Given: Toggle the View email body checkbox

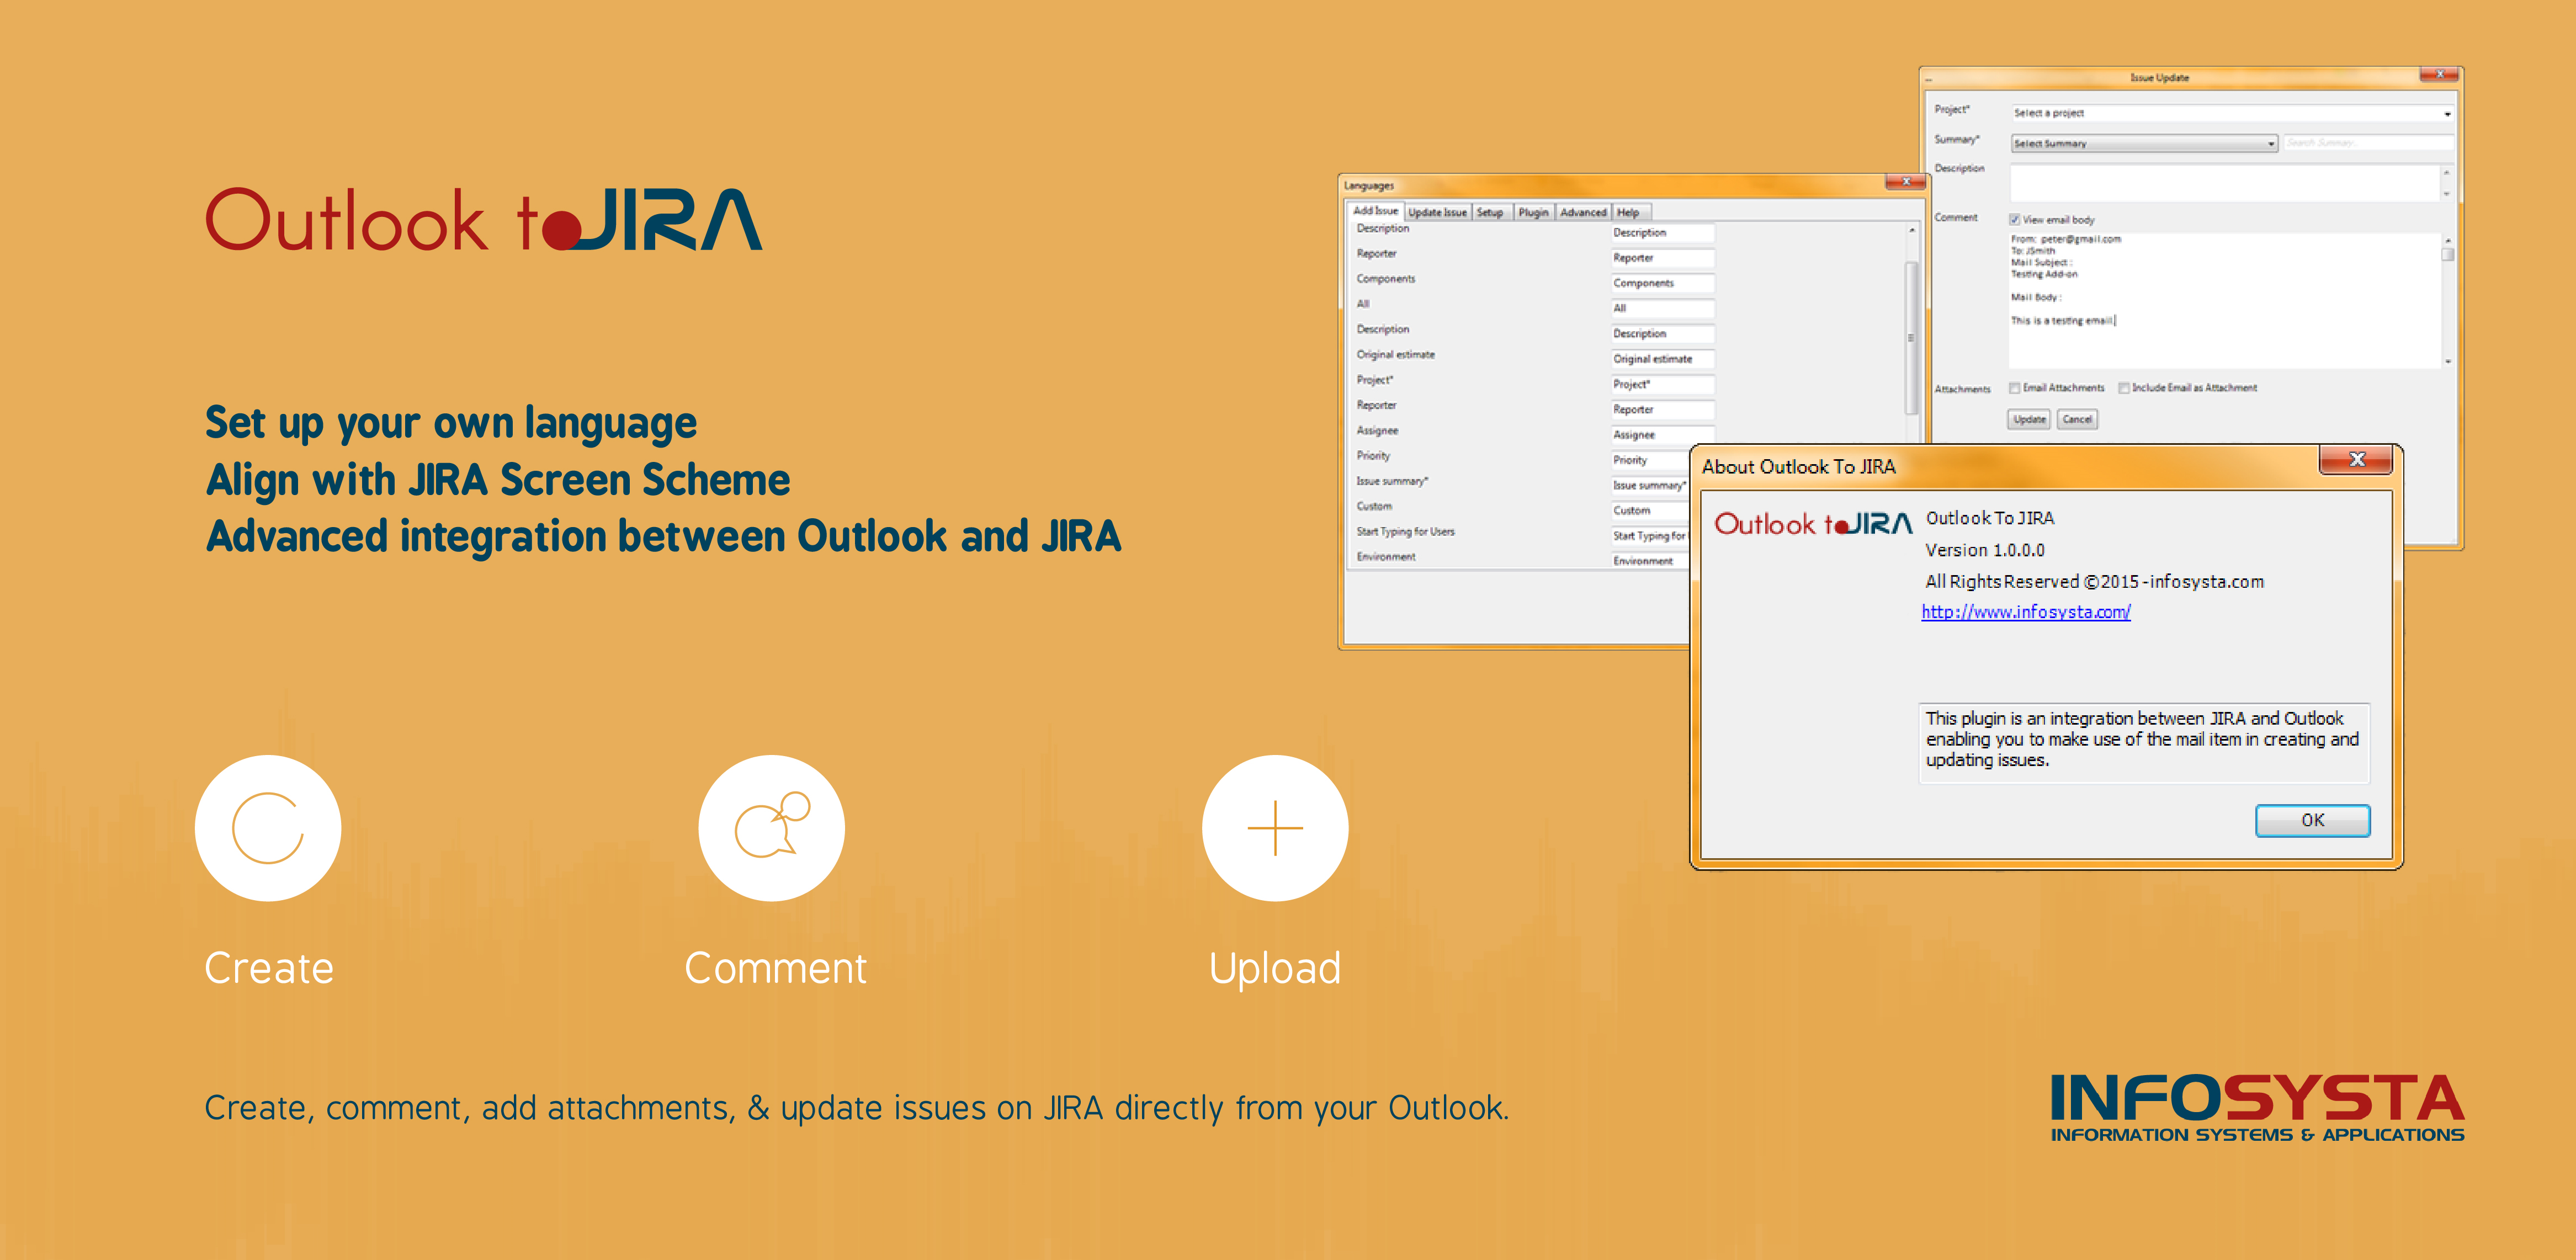Looking at the screenshot, I should pyautogui.click(x=2015, y=220).
